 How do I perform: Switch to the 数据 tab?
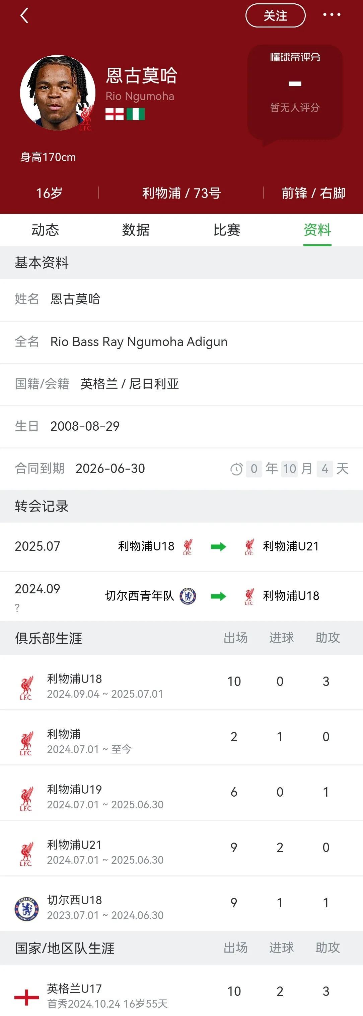pos(136,230)
